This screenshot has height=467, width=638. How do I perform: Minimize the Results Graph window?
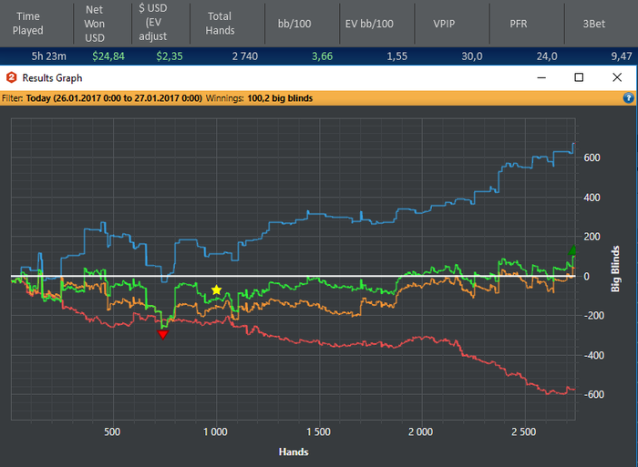pyautogui.click(x=541, y=77)
